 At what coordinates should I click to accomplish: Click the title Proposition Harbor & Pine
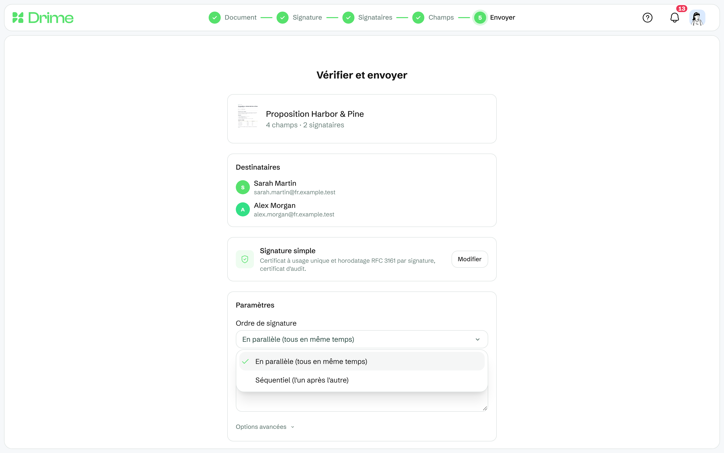pyautogui.click(x=315, y=114)
